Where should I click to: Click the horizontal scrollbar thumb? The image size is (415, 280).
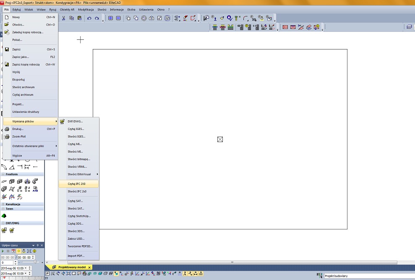(232, 262)
